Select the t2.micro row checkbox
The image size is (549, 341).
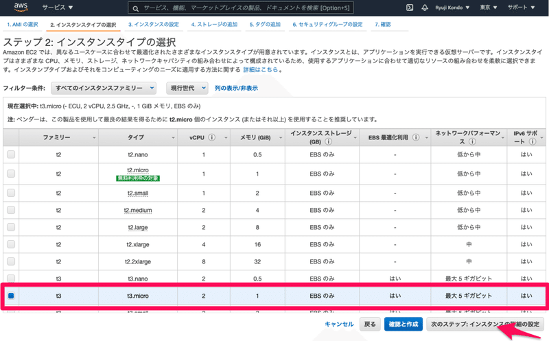point(11,174)
